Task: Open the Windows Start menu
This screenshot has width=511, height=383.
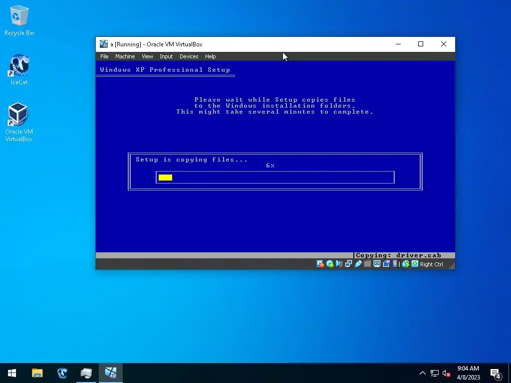Action: (x=12, y=373)
